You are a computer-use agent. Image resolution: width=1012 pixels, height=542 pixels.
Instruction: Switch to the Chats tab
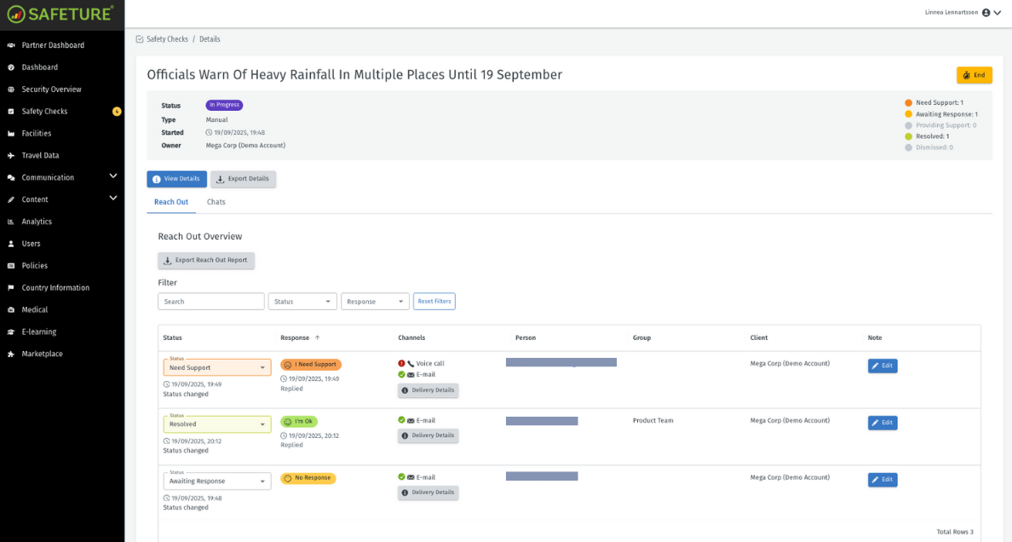point(216,202)
